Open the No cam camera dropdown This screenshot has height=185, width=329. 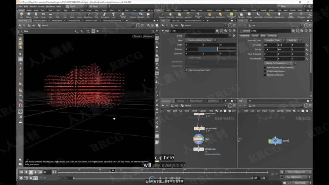pos(148,36)
